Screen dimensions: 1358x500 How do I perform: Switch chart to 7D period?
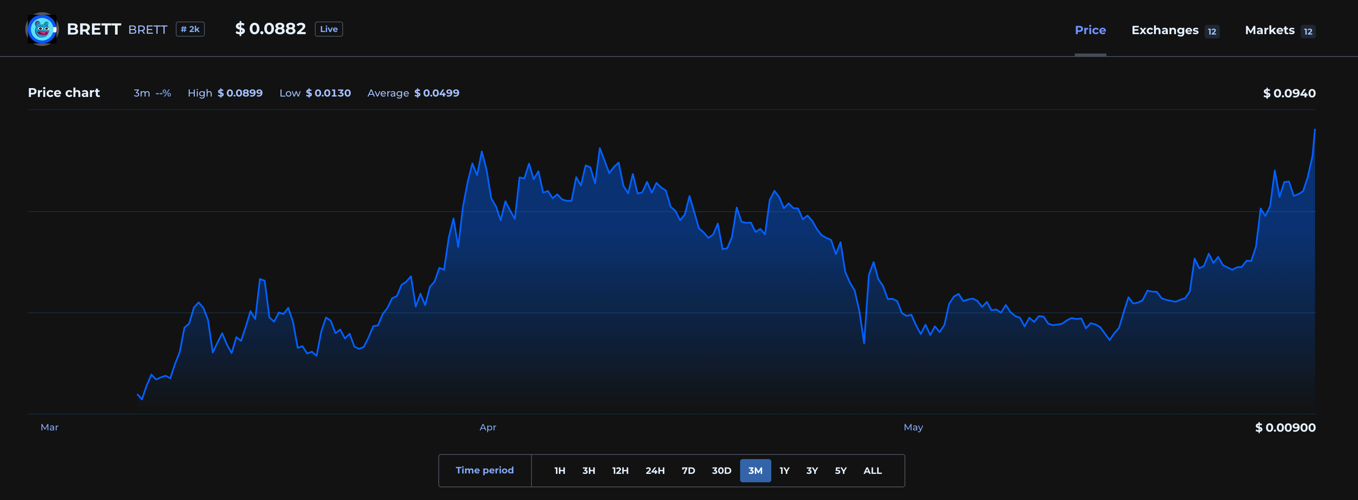(688, 470)
